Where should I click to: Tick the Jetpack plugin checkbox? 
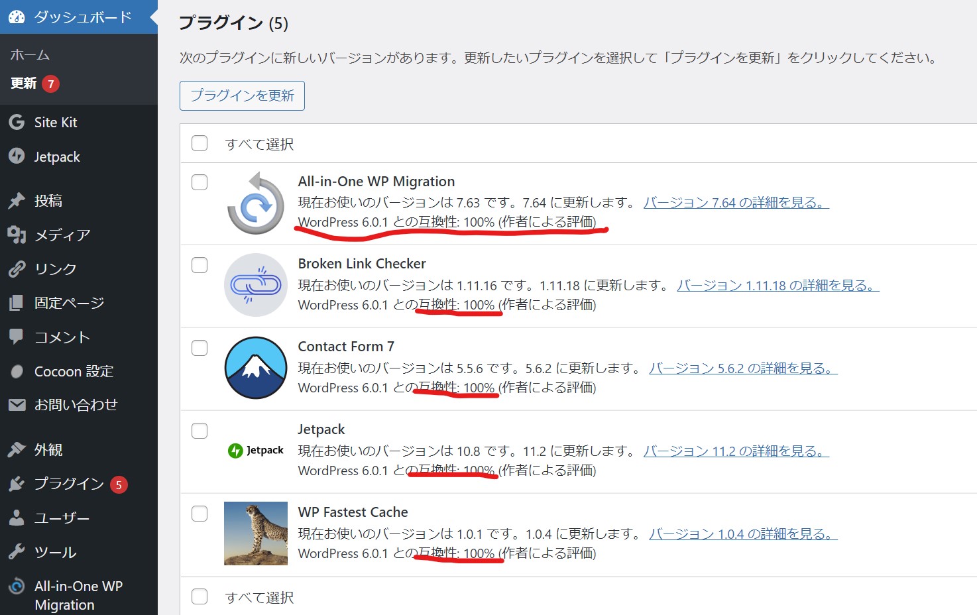click(200, 431)
